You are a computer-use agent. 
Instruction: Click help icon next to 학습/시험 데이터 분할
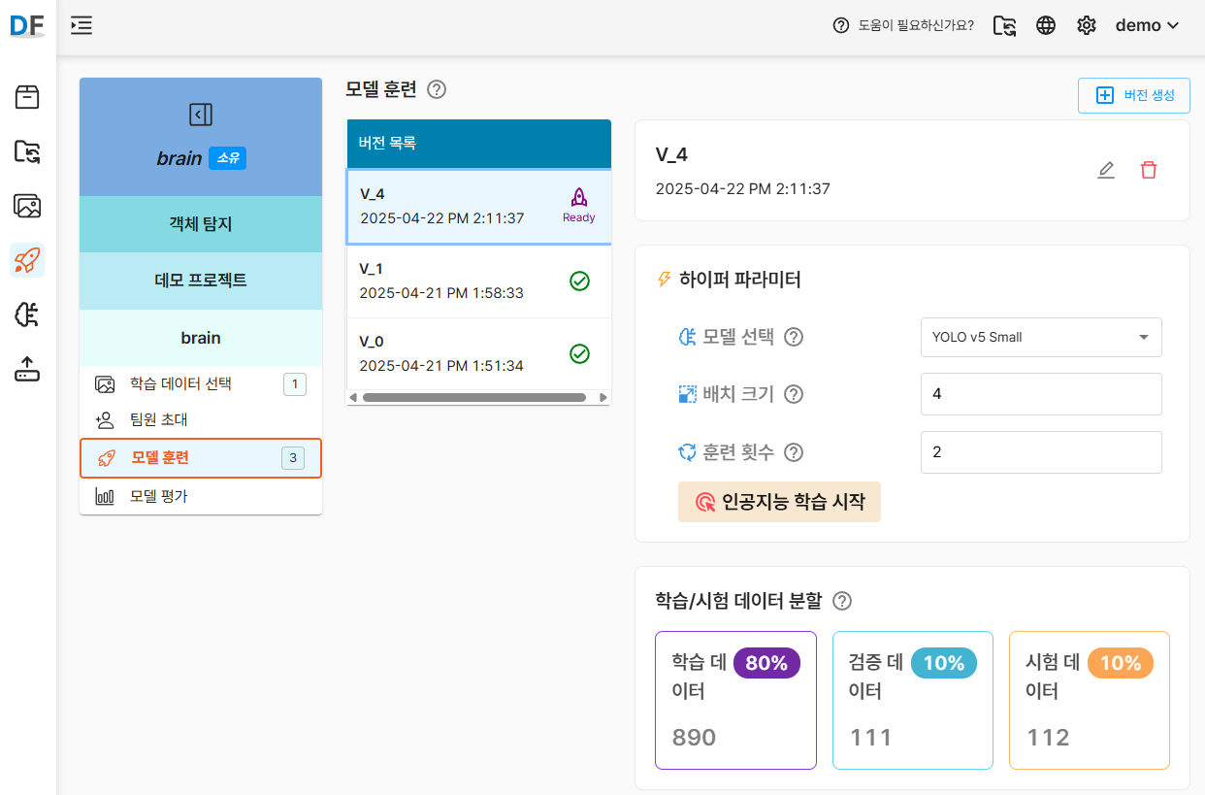point(842,601)
